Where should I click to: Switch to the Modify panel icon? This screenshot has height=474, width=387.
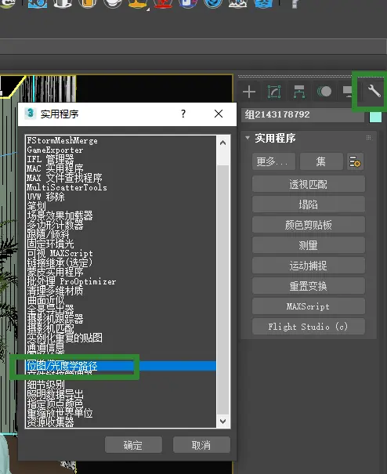pyautogui.click(x=274, y=92)
